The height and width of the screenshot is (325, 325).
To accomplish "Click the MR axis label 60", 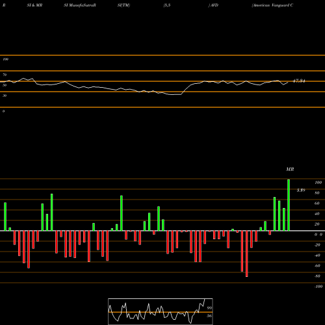I will (317, 203).
